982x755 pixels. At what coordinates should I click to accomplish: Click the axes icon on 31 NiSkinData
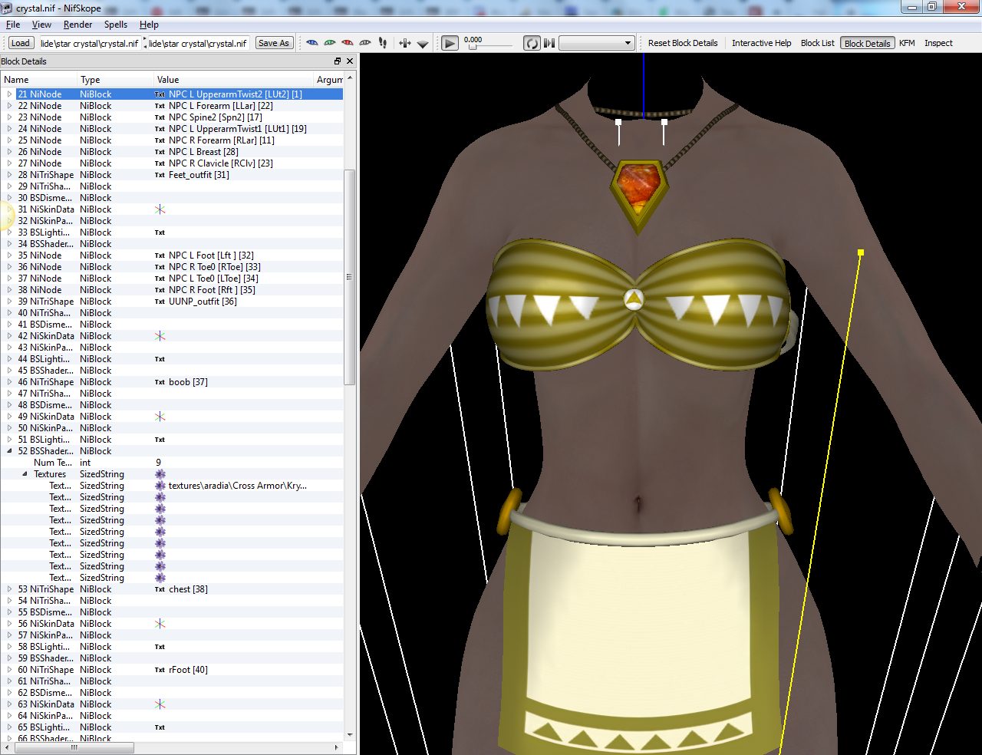(160, 209)
